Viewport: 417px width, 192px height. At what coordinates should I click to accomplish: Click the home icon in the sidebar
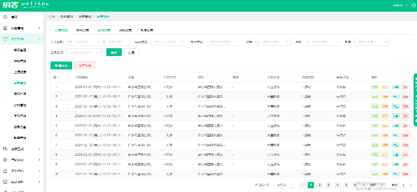[5, 17]
